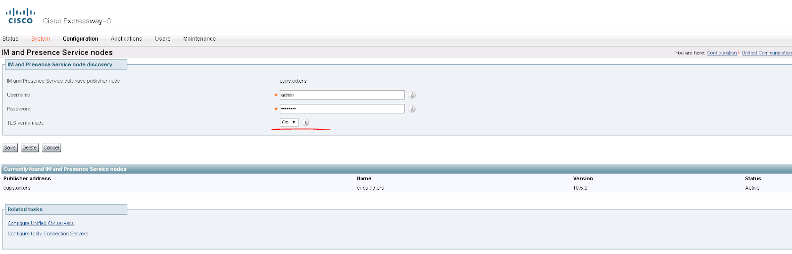This screenshot has height=254, width=792.
Task: Select cups.ad.crs in the Name column
Action: click(x=370, y=188)
